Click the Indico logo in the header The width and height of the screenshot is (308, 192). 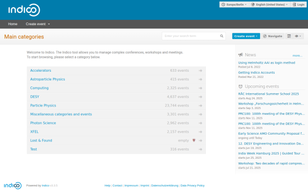(24, 10)
